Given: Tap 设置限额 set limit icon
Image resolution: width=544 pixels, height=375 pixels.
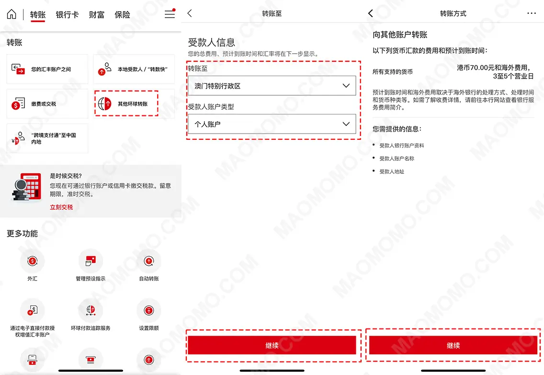Looking at the screenshot, I should point(149,311).
